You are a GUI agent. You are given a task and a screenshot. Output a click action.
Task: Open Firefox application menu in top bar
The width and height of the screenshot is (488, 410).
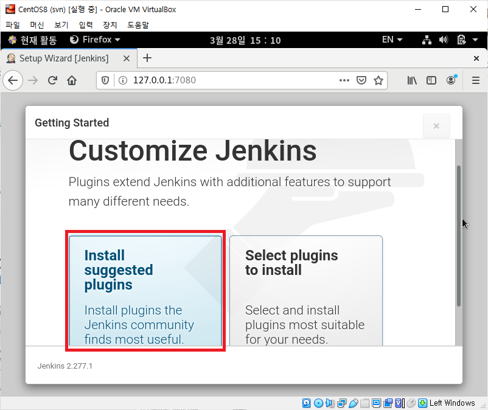(x=95, y=40)
